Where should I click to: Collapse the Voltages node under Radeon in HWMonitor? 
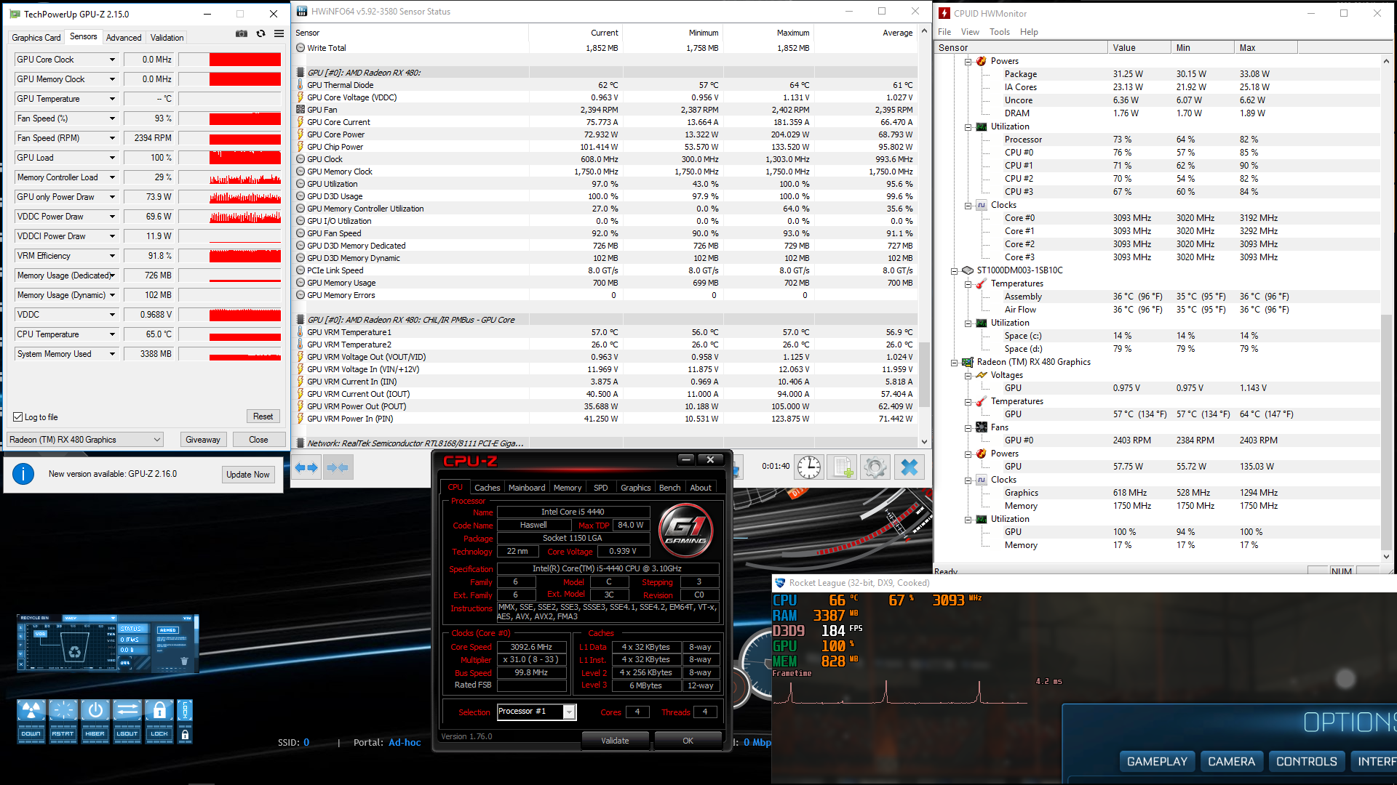pos(968,376)
